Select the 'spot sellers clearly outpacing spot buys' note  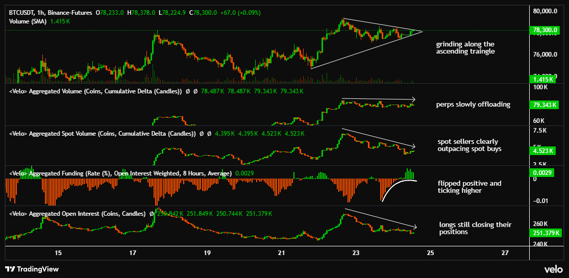tap(470, 145)
